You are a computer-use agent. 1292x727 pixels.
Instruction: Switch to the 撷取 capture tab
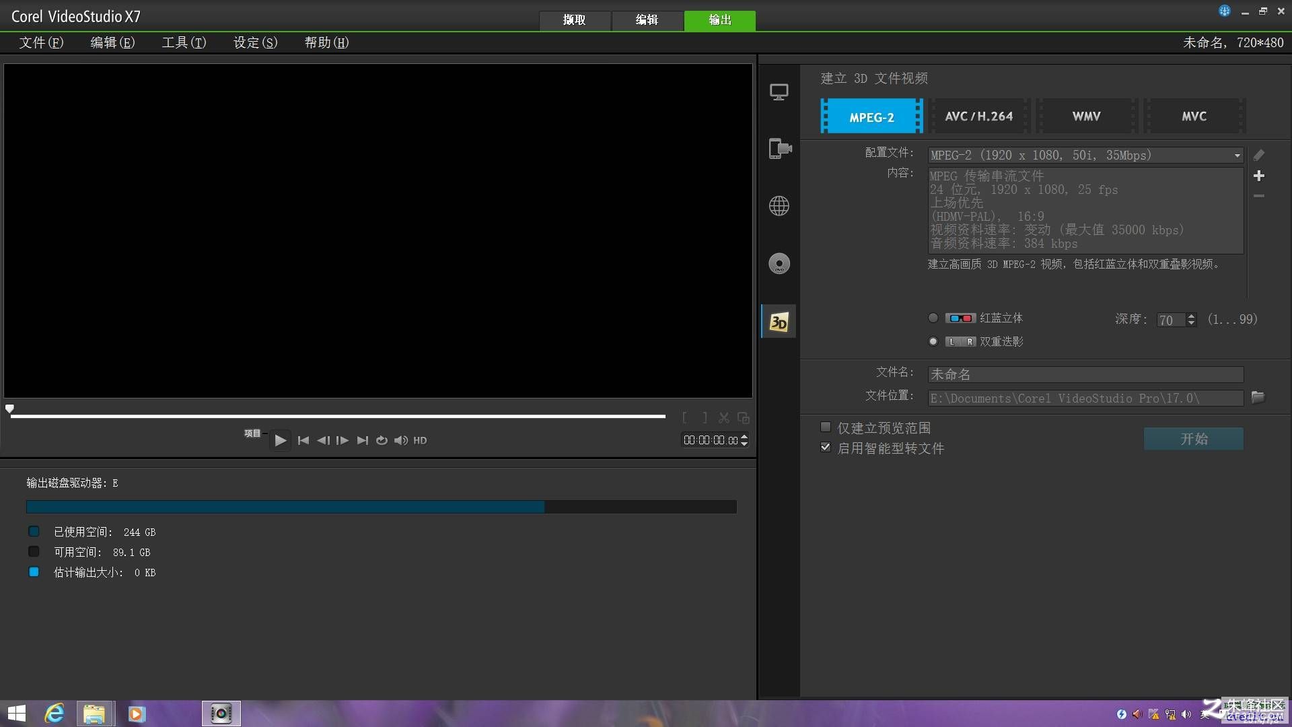(x=575, y=20)
